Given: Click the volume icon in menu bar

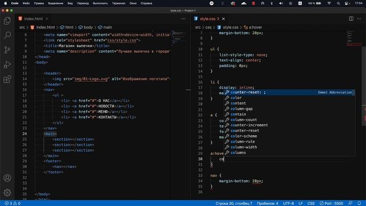Looking at the screenshot, I should [281, 3].
